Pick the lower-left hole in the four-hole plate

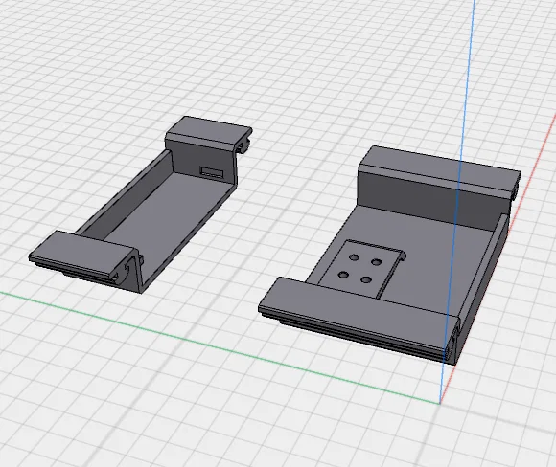click(x=343, y=275)
